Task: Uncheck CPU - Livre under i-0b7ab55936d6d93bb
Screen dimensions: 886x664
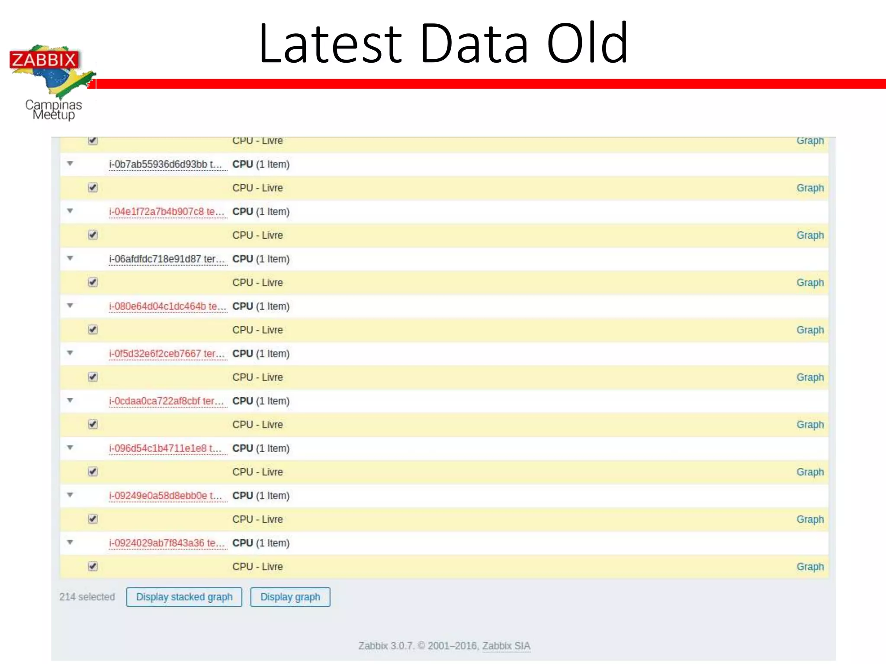Action: pos(93,188)
